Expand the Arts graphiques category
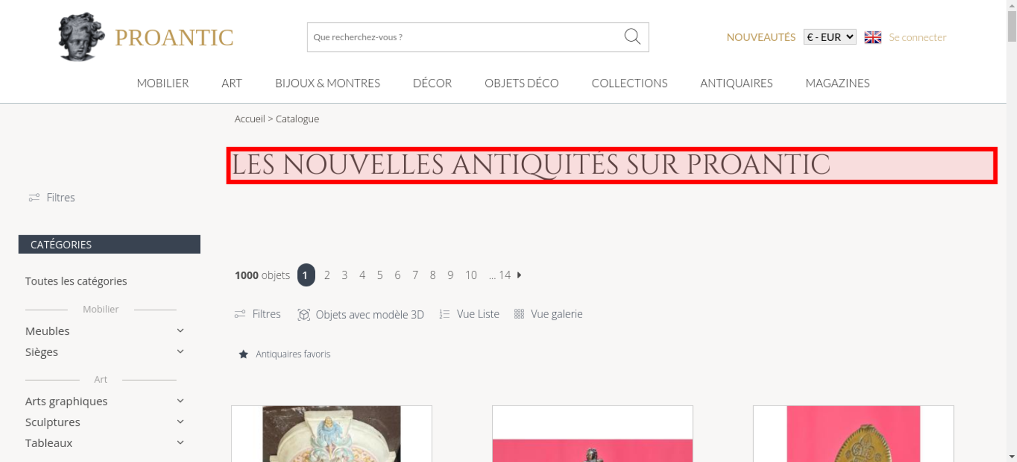 180,401
